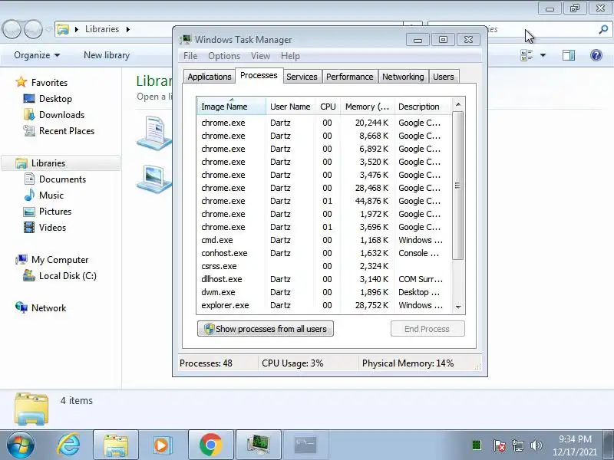Change view using the Explorer view icon
The width and height of the screenshot is (614, 460).
click(527, 55)
